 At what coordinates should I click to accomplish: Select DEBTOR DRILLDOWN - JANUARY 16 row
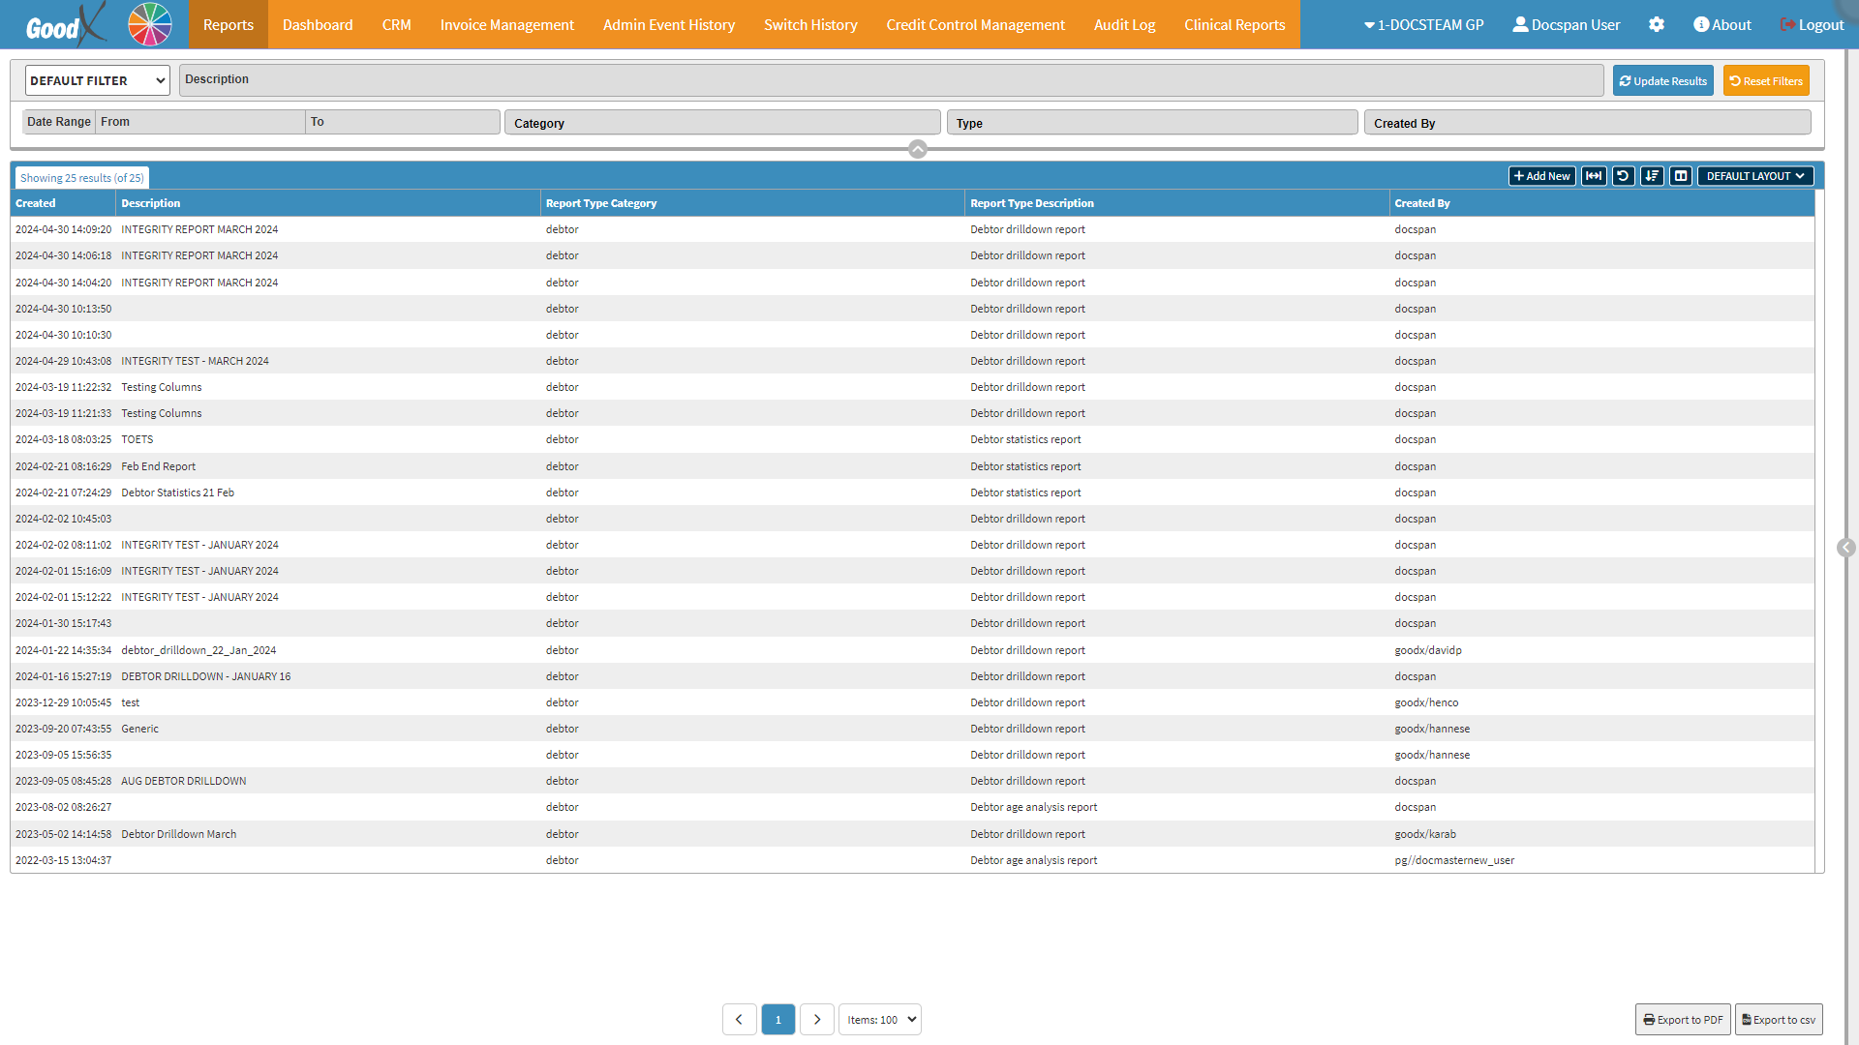coord(912,676)
